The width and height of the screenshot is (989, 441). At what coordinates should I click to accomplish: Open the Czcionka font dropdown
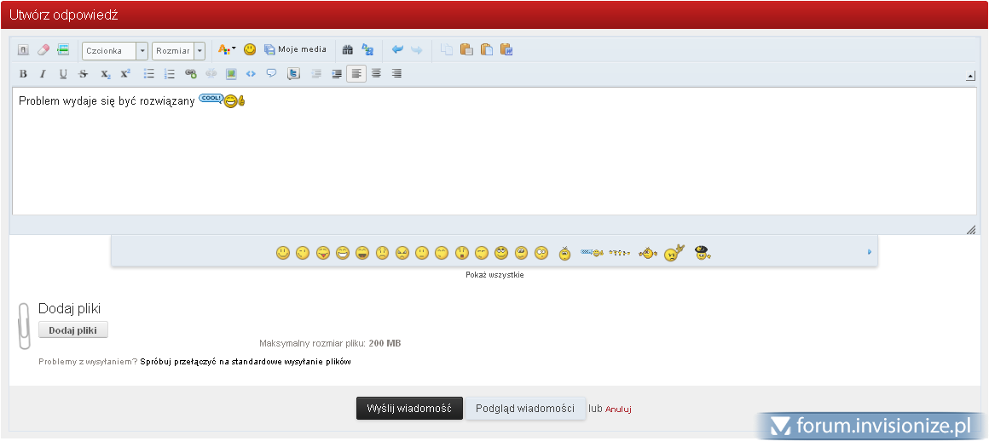tap(115, 50)
